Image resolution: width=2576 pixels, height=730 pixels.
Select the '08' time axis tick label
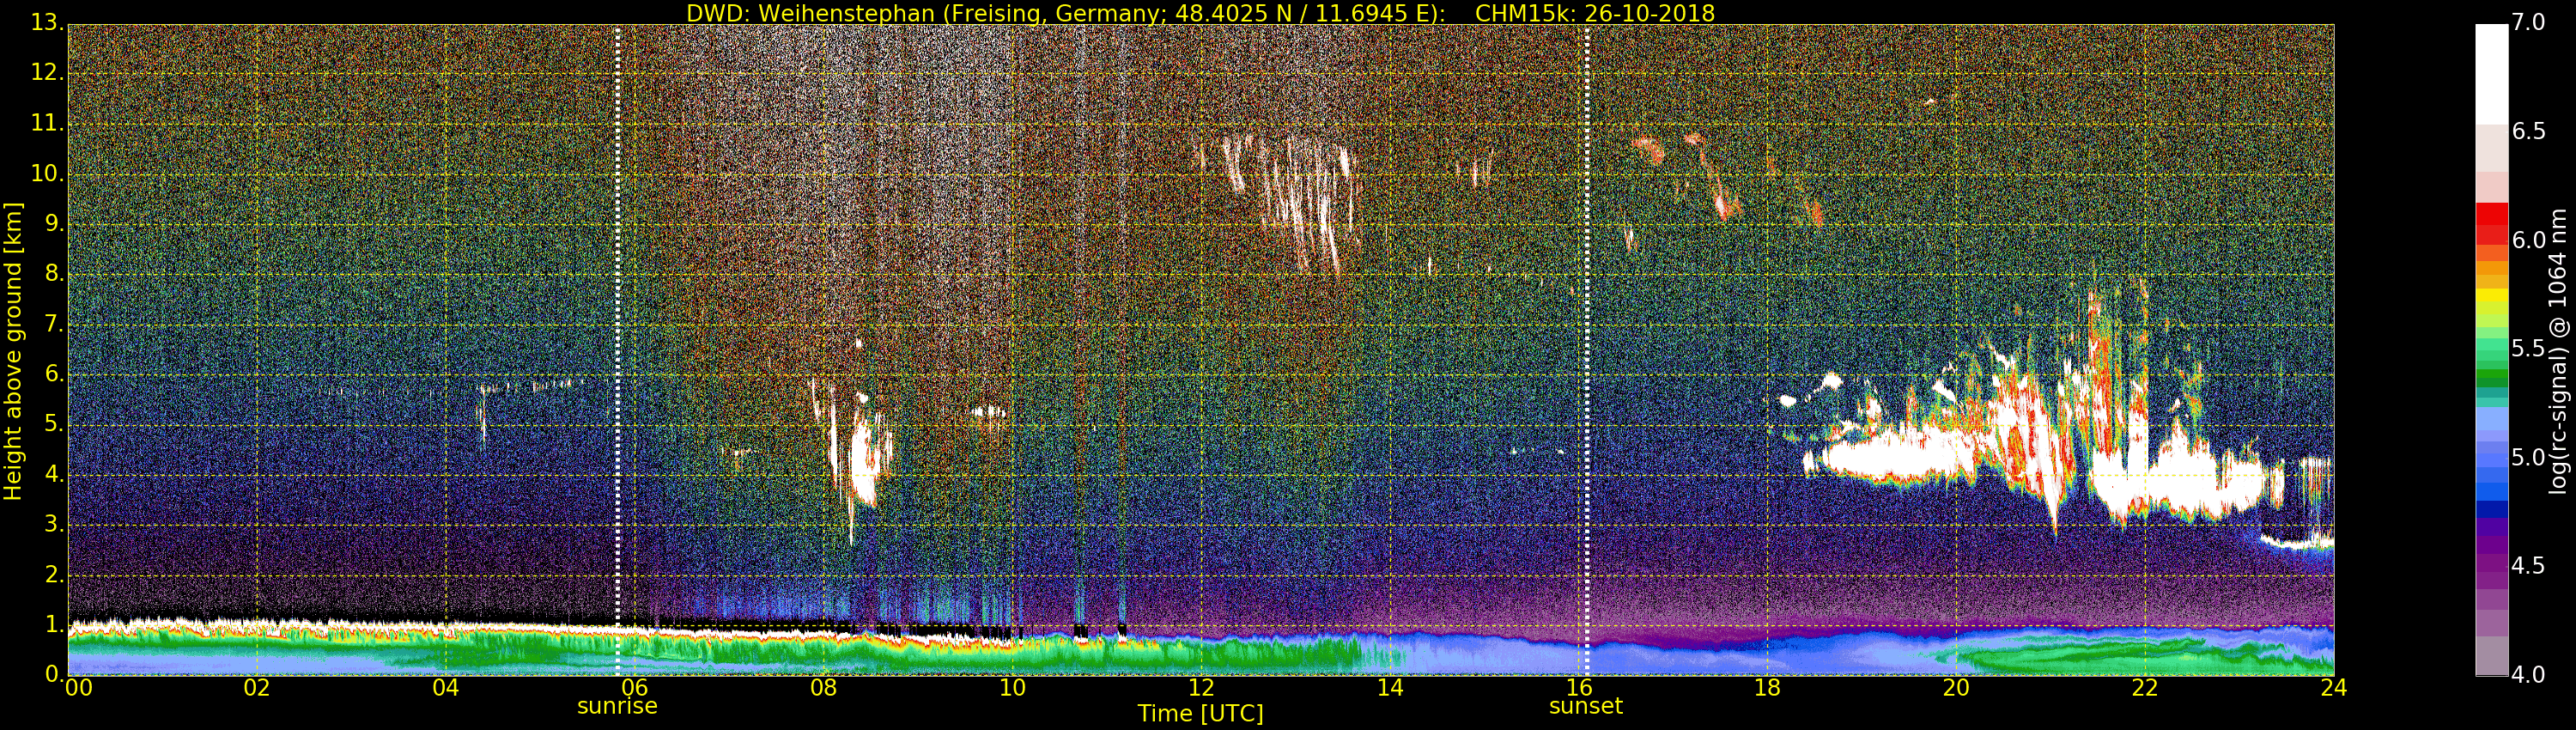(x=823, y=688)
